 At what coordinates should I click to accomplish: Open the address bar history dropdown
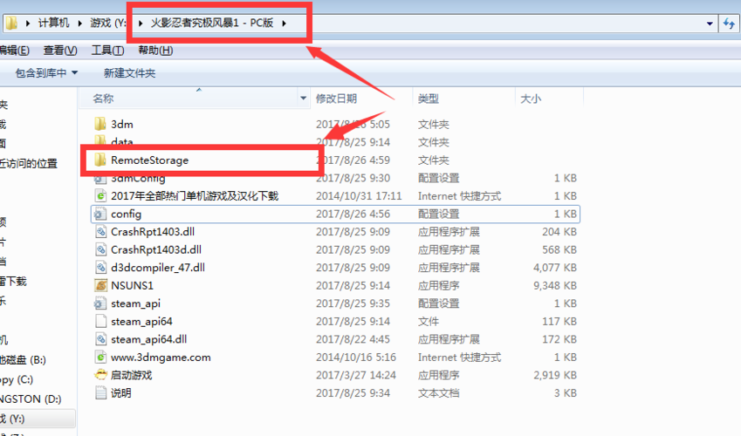710,24
